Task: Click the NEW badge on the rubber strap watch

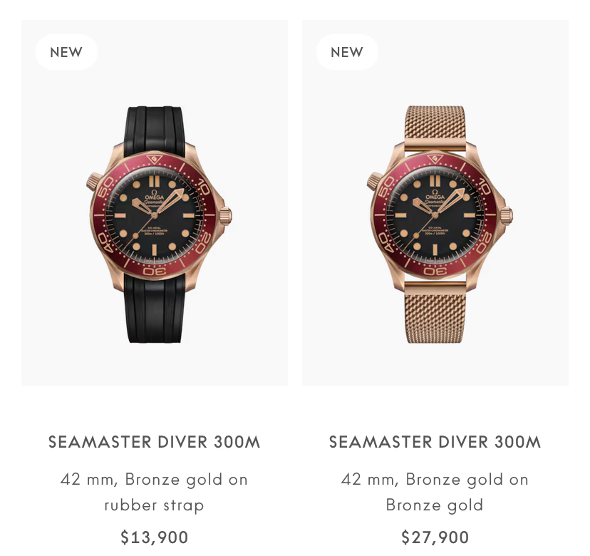Action: pyautogui.click(x=66, y=52)
